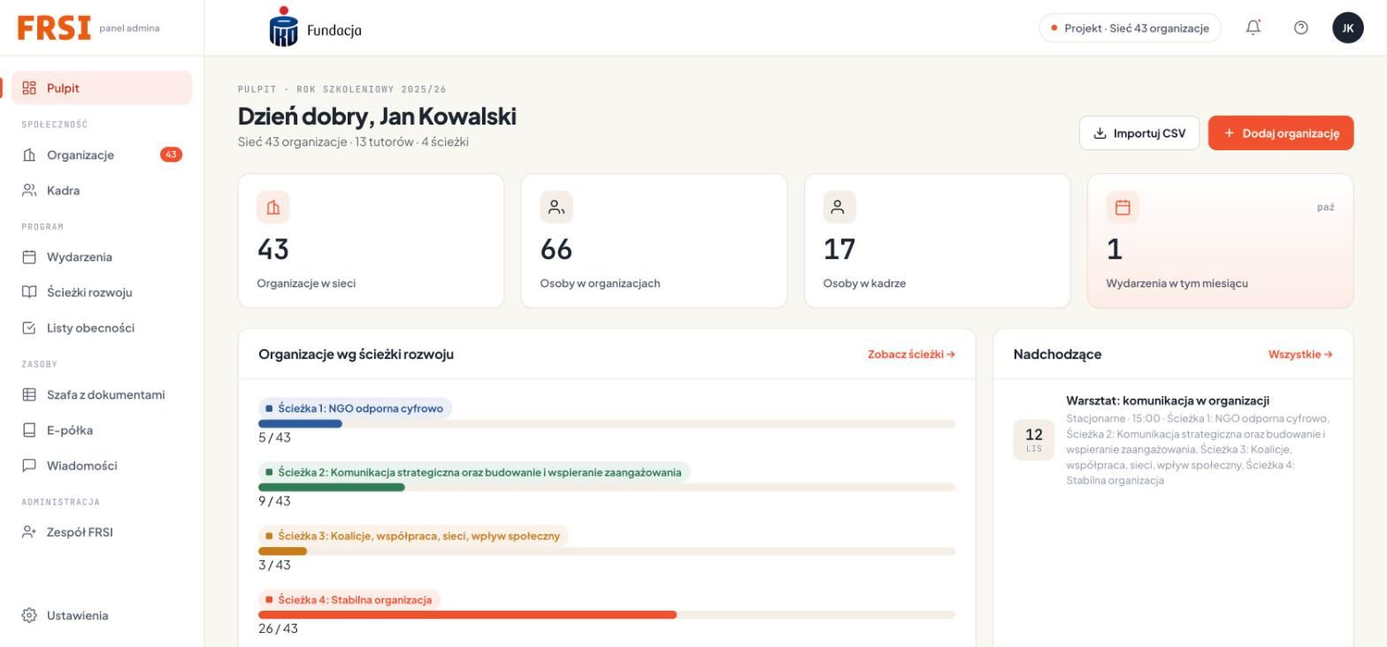Click the 43 badge next to Organizacje
Image resolution: width=1387 pixels, height=647 pixels.
point(171,155)
